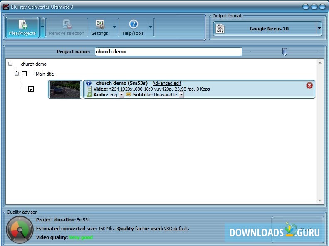Click the Help/Tools question mark icon
Viewport: 329px width, 246px height.
tap(133, 24)
